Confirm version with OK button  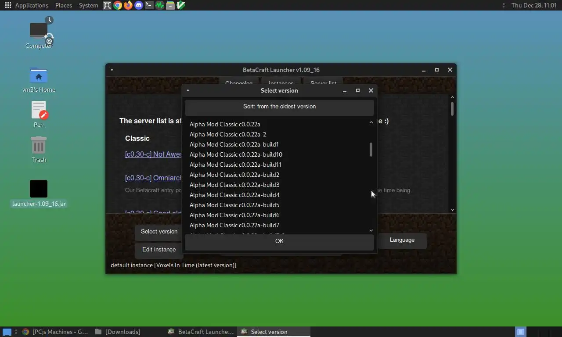[x=279, y=241]
